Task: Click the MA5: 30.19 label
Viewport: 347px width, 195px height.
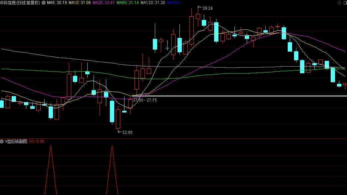Action: (57, 3)
